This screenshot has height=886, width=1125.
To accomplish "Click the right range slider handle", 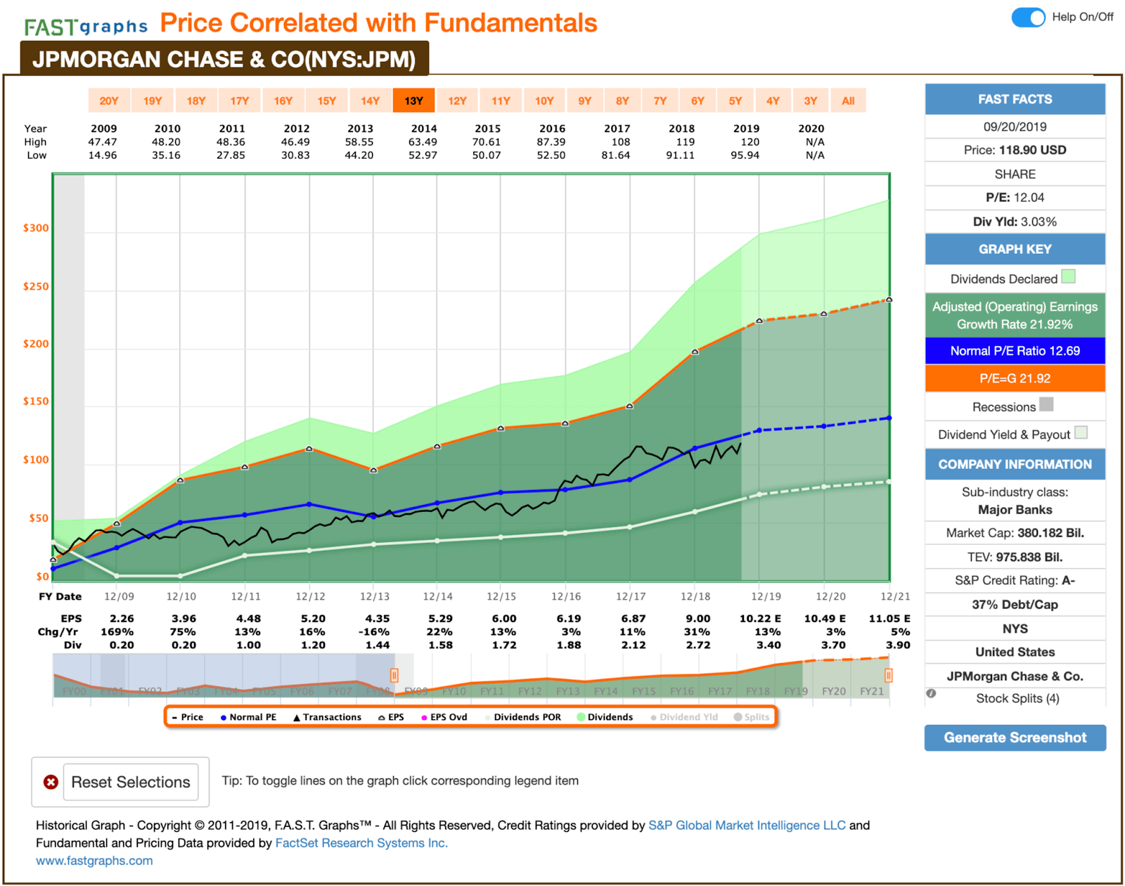I will pyautogui.click(x=889, y=676).
